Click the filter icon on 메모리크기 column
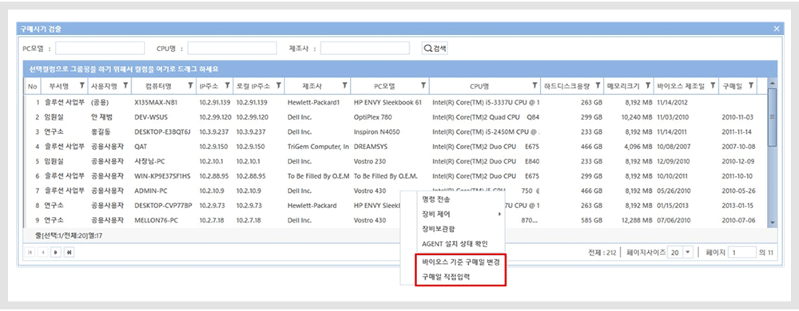Image resolution: width=799 pixels, height=311 pixels. [x=648, y=86]
